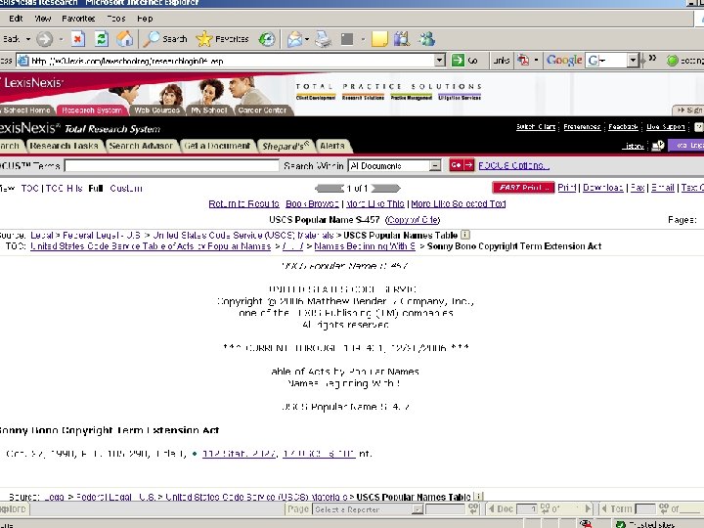Click the info icon in the bottom Source line
This screenshot has width=704, height=528.
[x=478, y=497]
